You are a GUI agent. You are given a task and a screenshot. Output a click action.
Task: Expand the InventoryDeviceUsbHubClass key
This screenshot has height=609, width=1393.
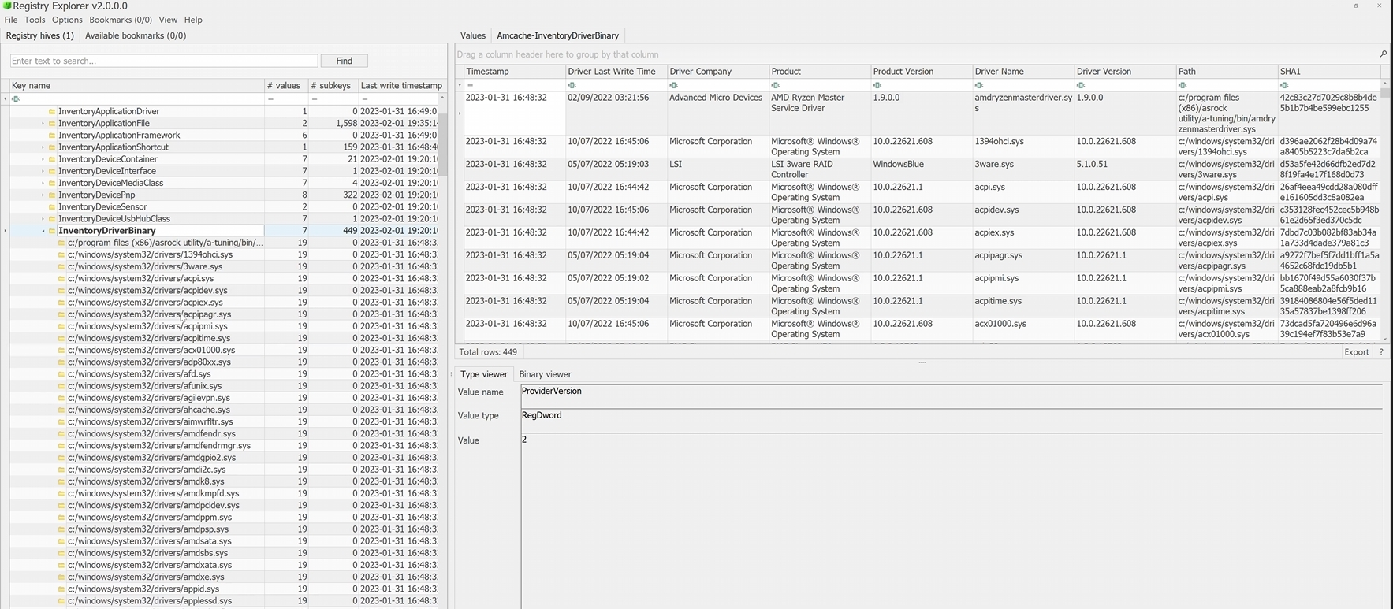click(x=43, y=219)
